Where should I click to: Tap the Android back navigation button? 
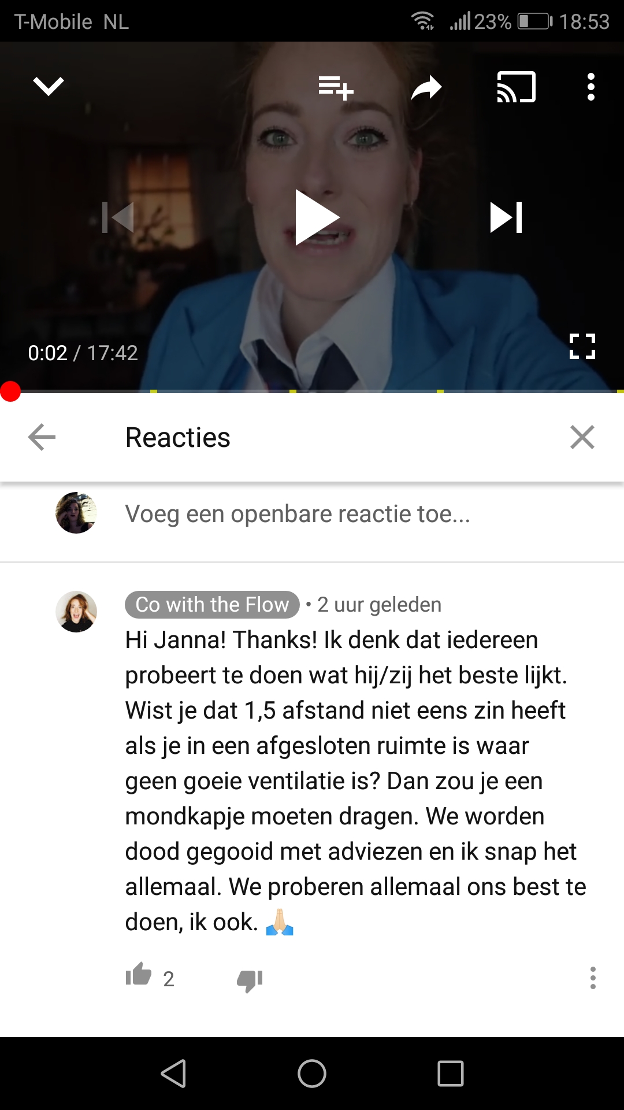click(x=173, y=1074)
